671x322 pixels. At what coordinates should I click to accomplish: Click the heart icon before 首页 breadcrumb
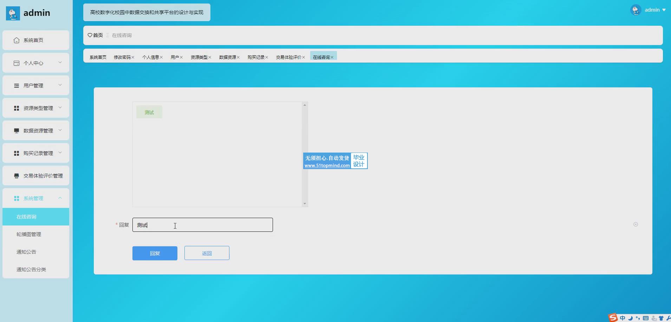click(90, 35)
